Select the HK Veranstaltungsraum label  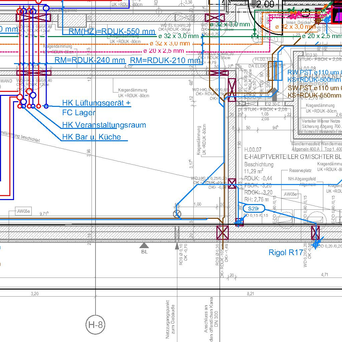(x=104, y=125)
